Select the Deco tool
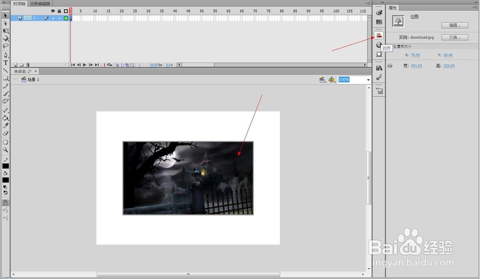The image size is (480, 279). pyautogui.click(x=5, y=101)
